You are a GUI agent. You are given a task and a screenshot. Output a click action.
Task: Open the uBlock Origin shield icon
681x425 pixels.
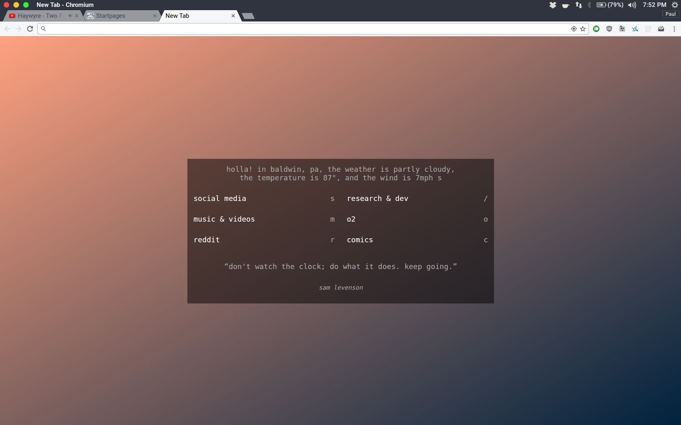click(609, 29)
